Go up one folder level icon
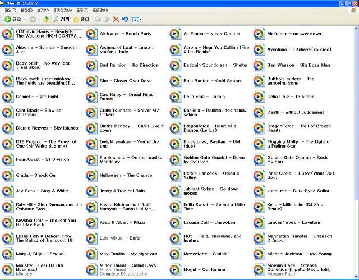The width and height of the screenshot is (359, 280). coord(46,20)
